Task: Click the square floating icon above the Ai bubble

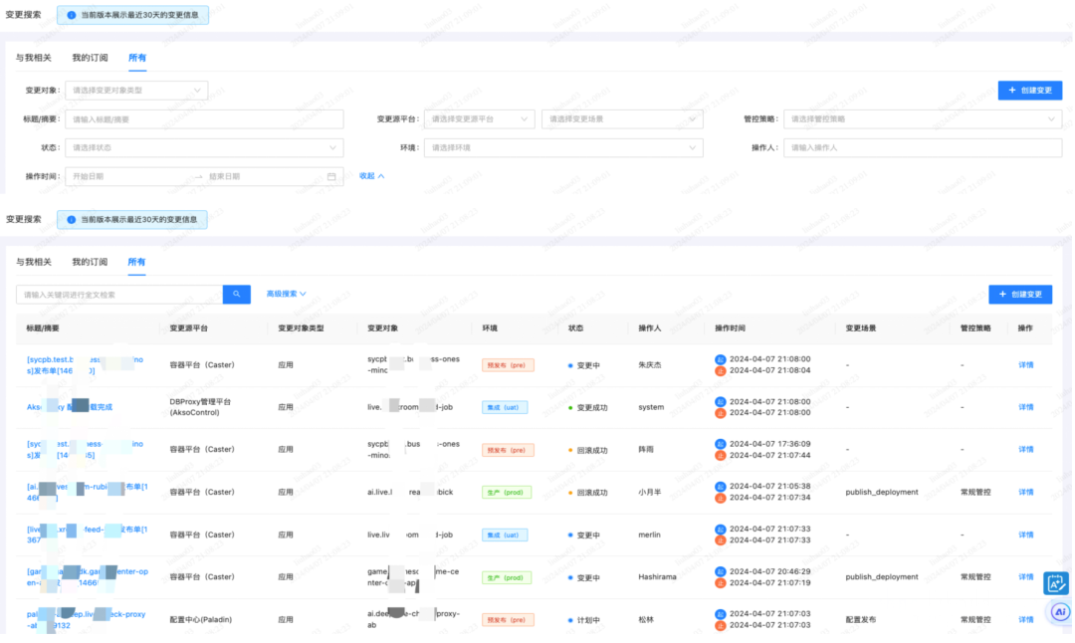Action: 1055,583
